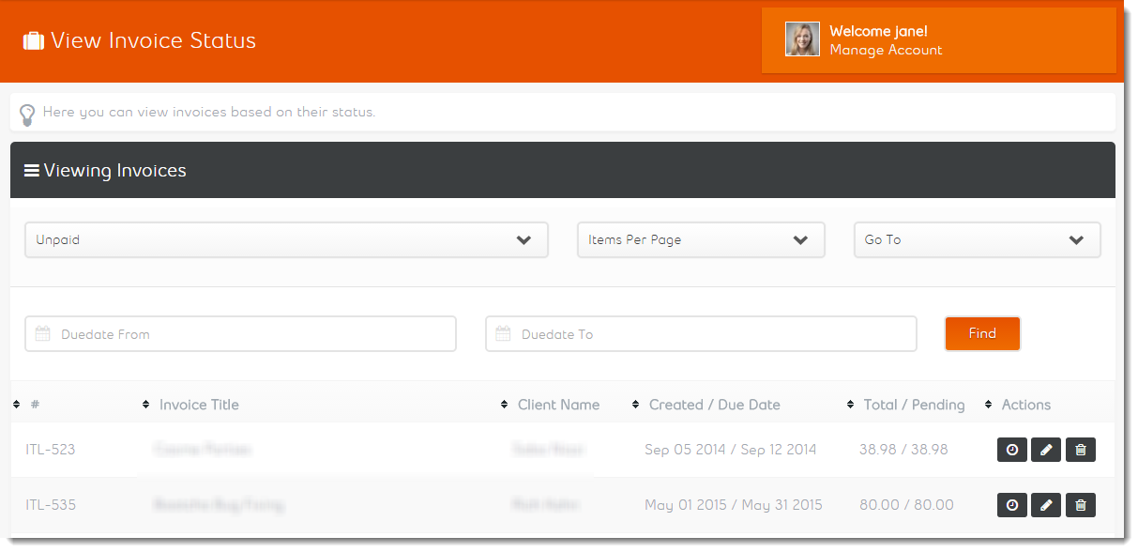Edit invoice ITL-523 with the pencil icon
1138x552 pixels.
tap(1046, 450)
